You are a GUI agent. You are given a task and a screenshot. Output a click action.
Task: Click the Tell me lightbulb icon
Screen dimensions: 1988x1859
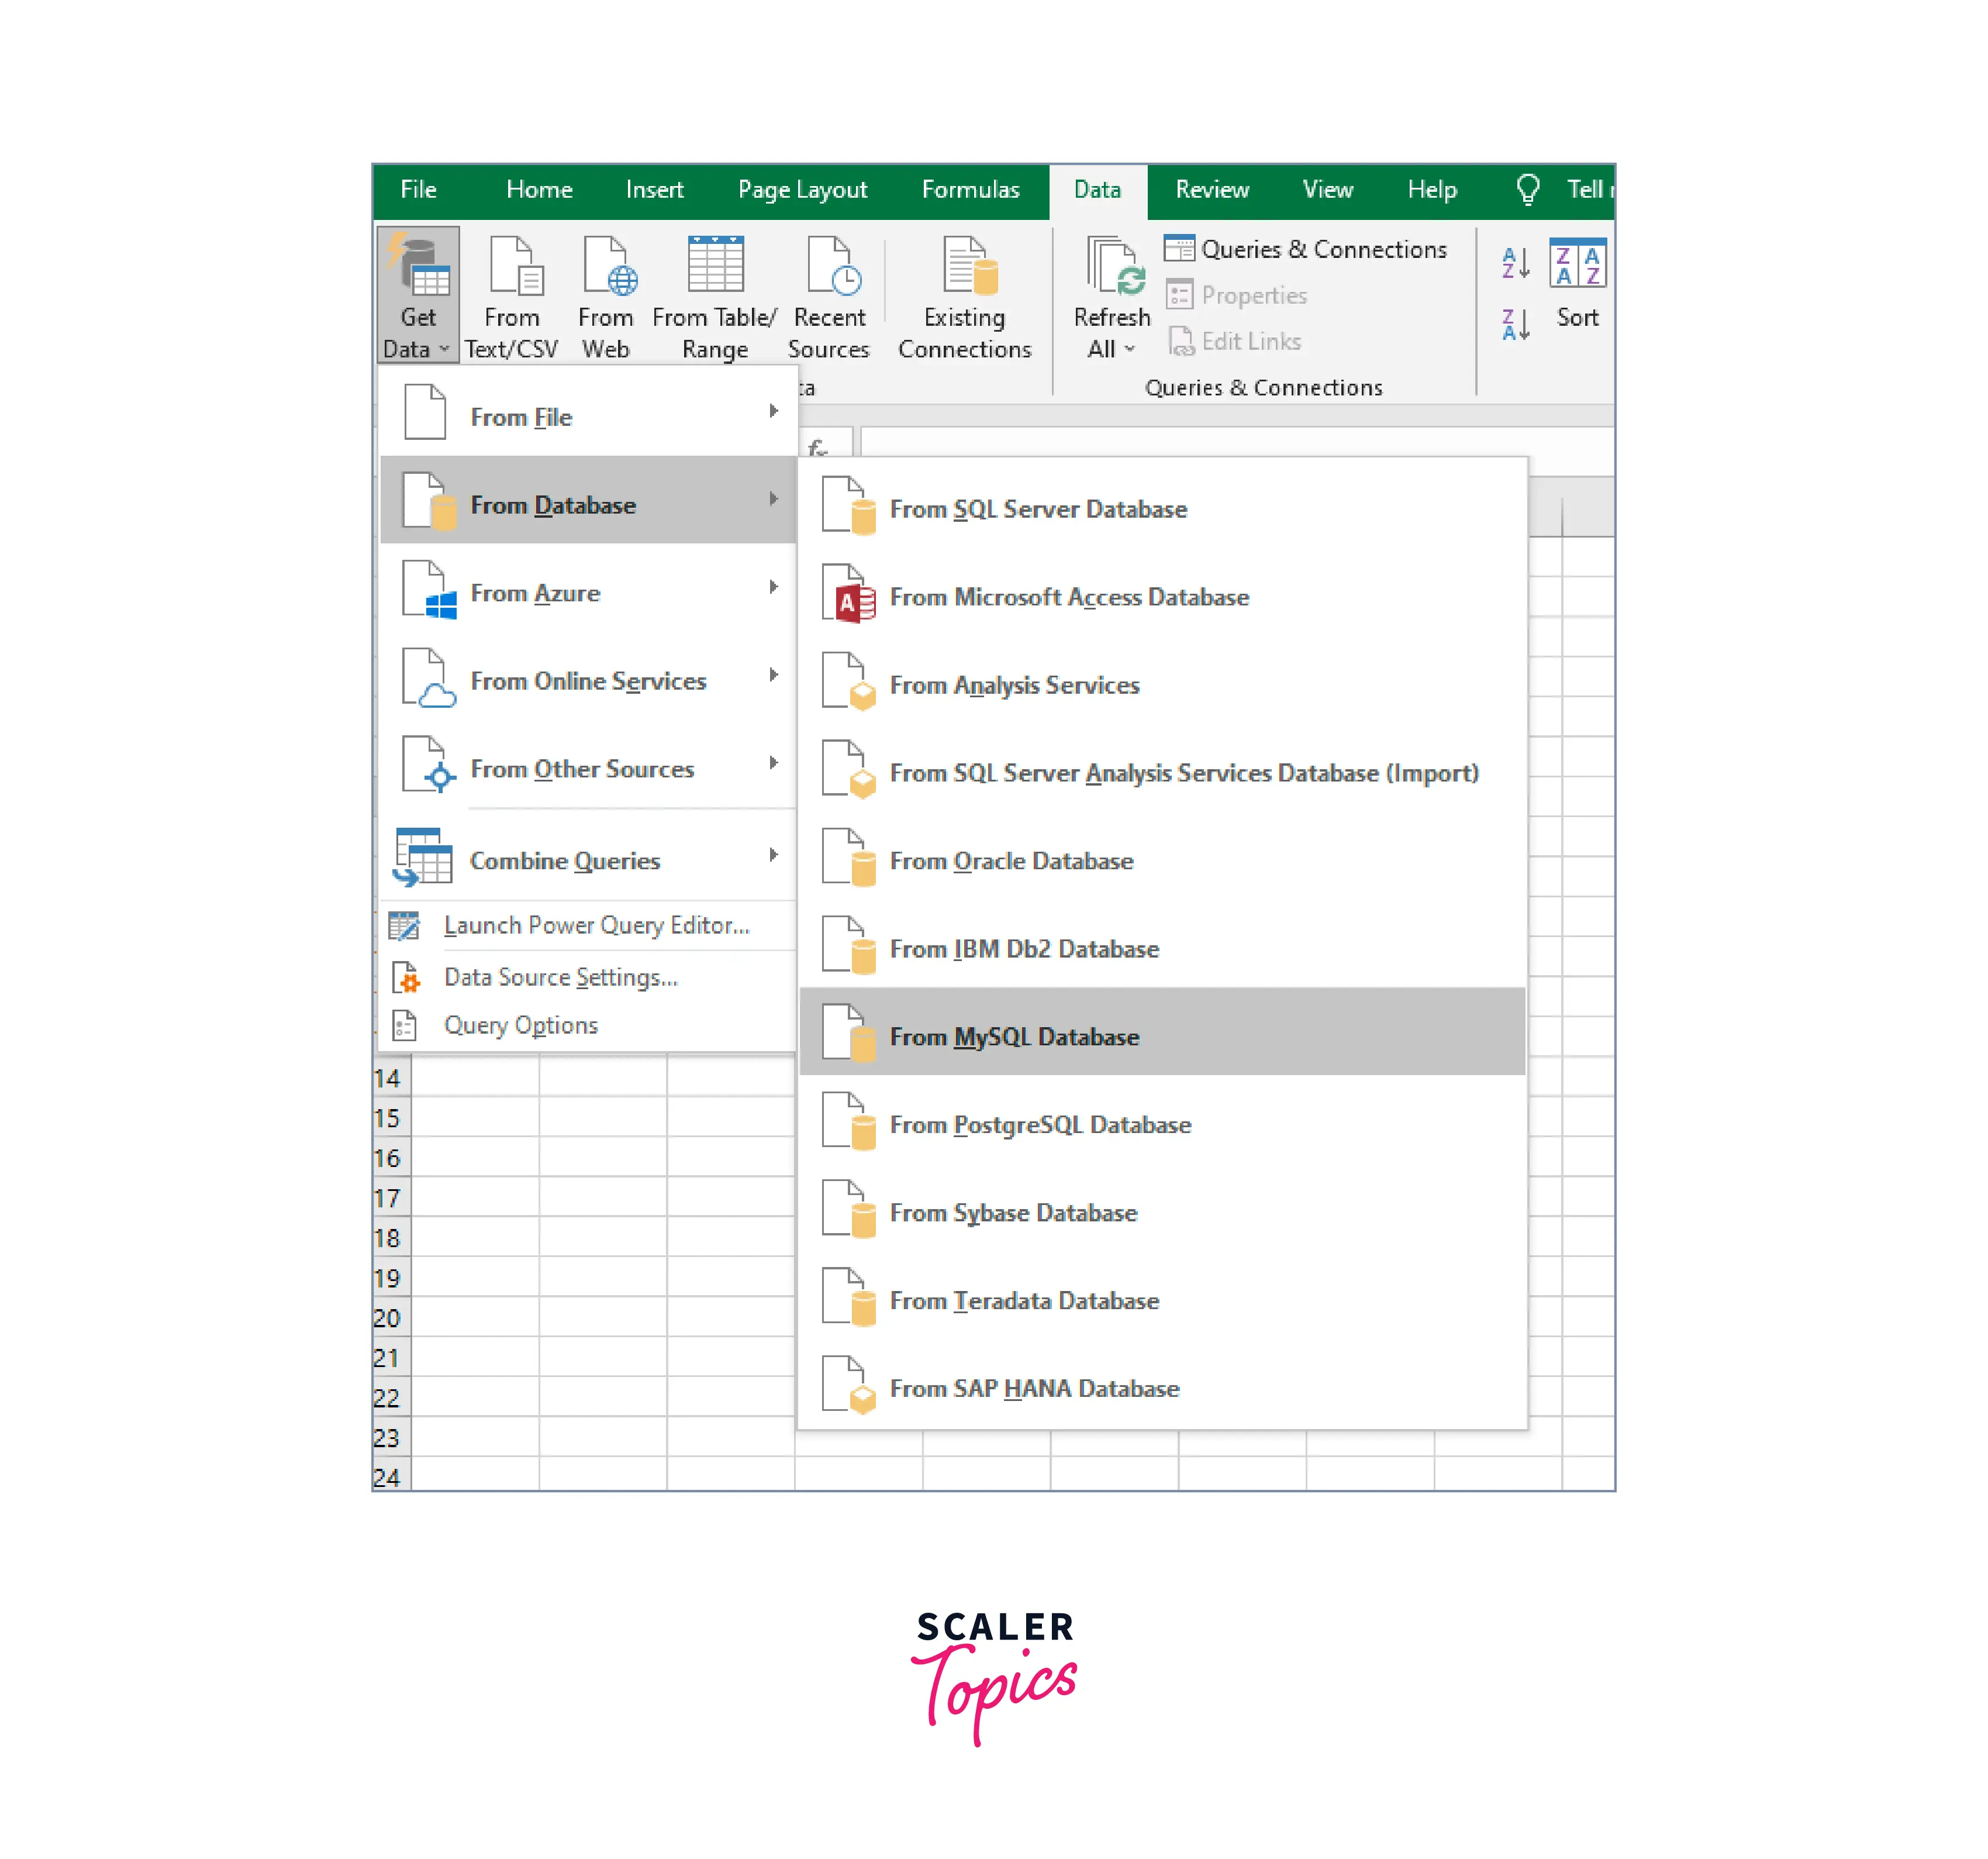[1527, 189]
